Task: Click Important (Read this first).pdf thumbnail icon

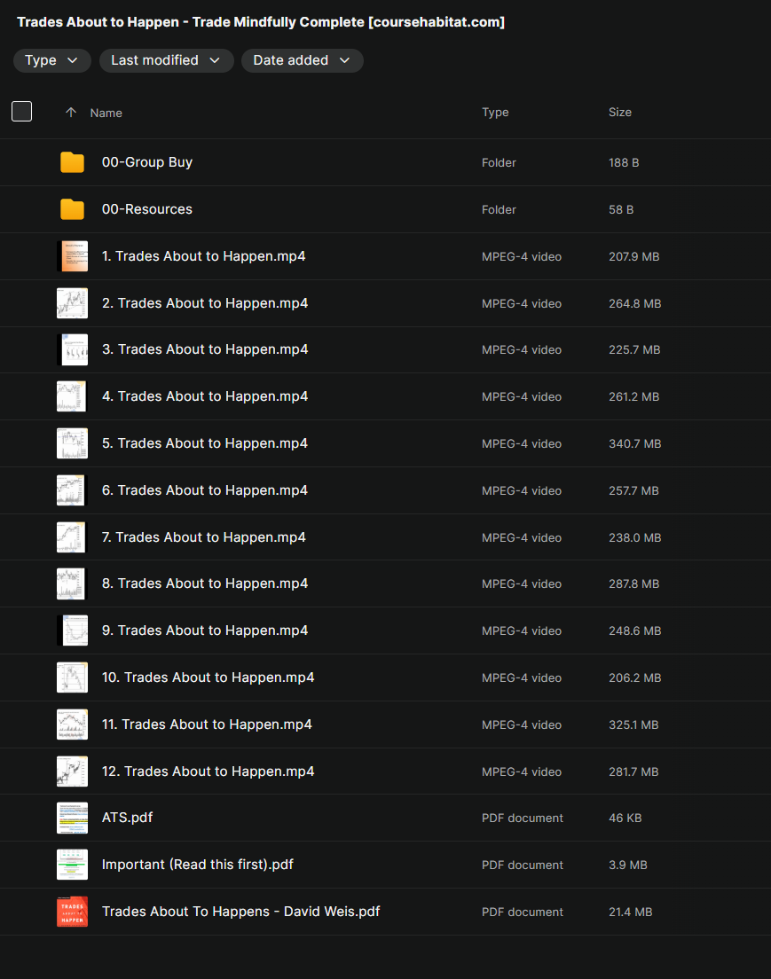Action: (72, 865)
